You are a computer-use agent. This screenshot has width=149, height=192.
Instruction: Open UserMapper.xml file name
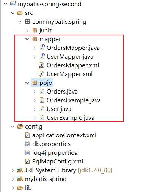pos(69,74)
